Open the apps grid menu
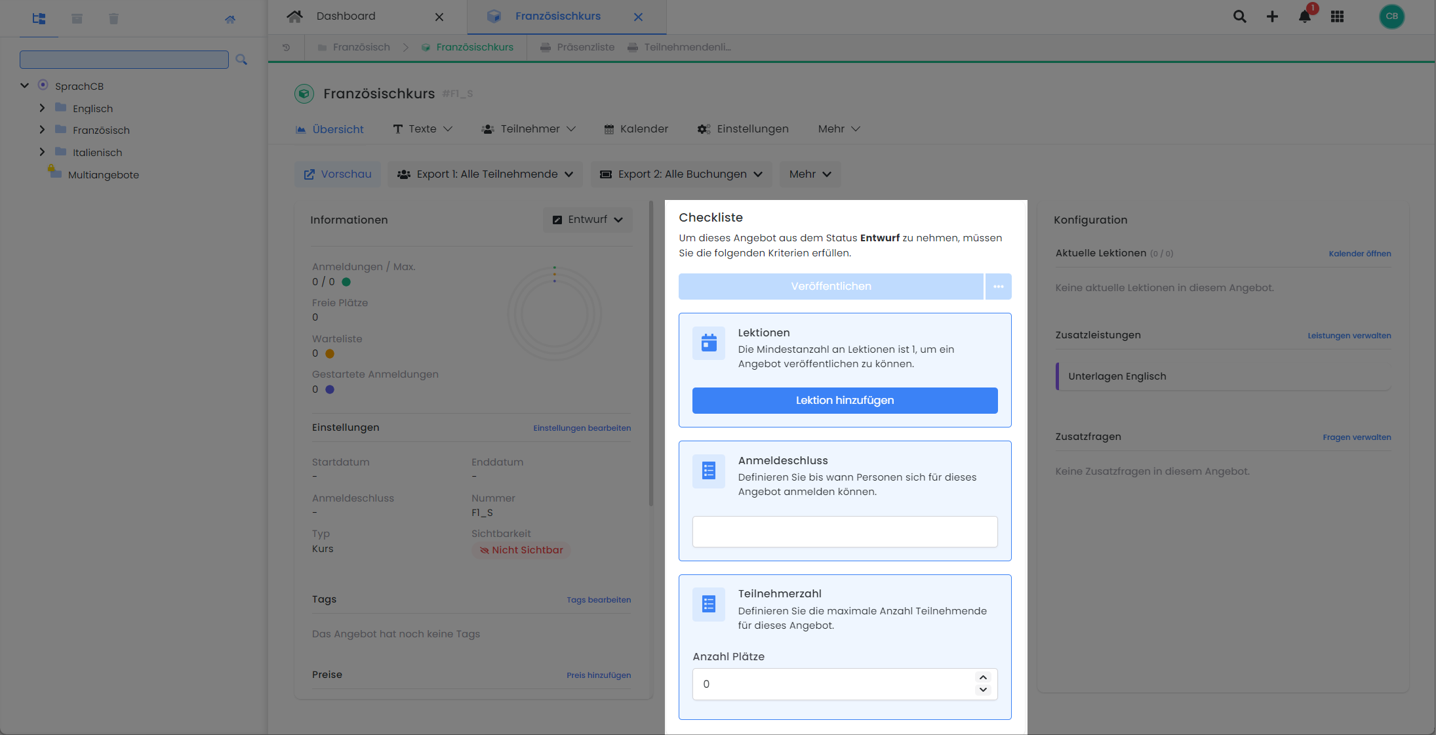Screen dimensions: 1436x735 click(1337, 16)
